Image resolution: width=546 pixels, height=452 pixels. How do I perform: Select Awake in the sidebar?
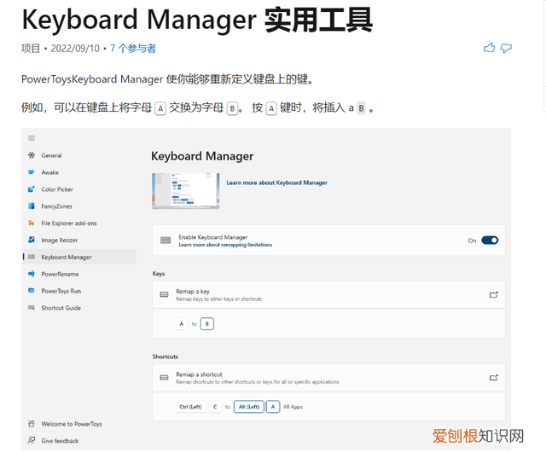50,172
